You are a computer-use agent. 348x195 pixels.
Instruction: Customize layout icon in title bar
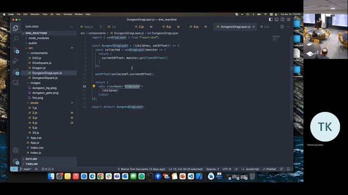289,19
